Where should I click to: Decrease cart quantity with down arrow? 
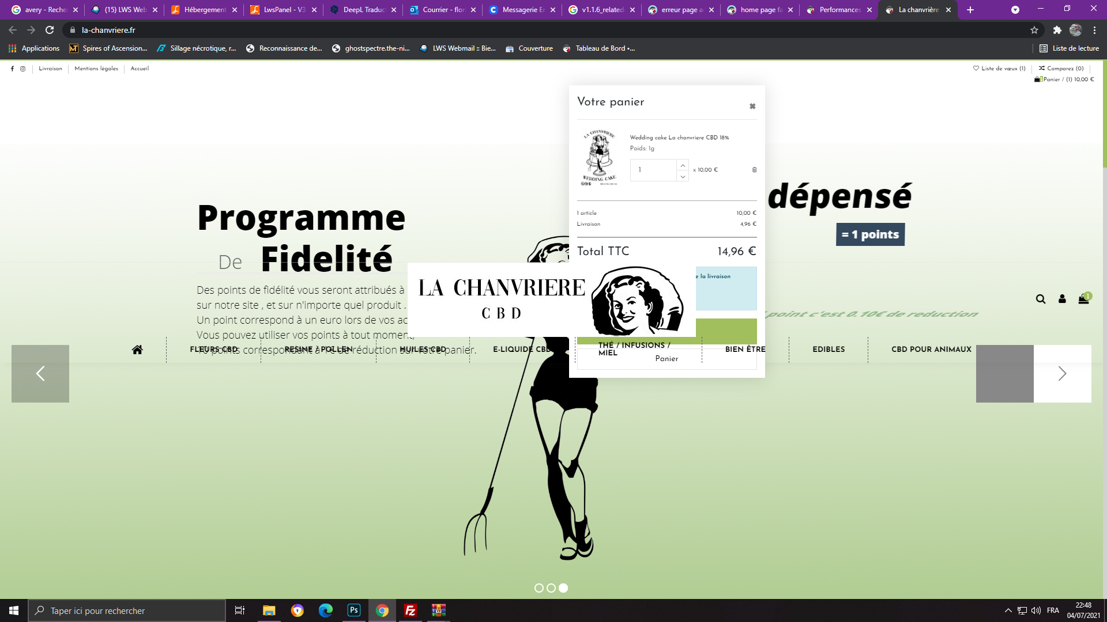click(x=683, y=176)
